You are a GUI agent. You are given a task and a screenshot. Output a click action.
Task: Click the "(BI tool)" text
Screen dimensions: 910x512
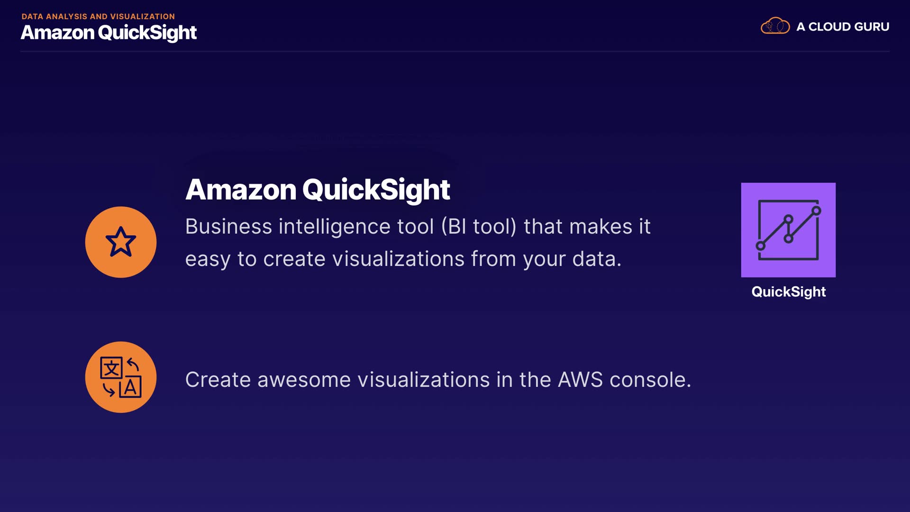point(478,227)
